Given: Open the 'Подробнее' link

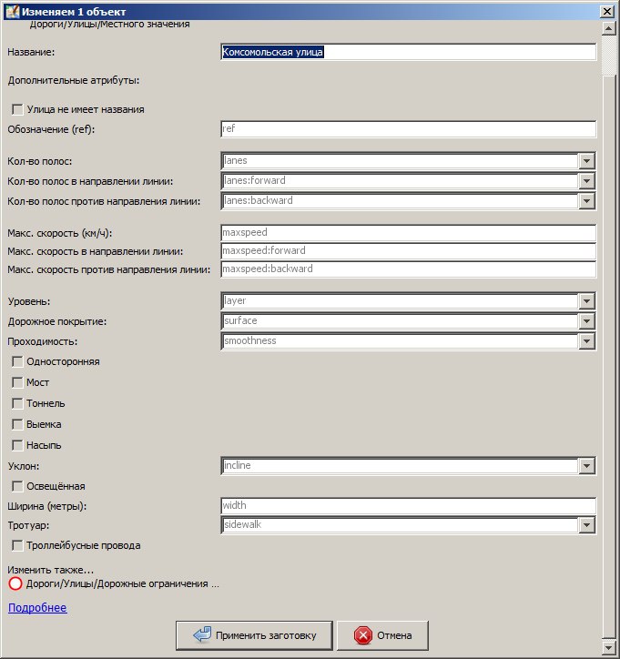Looking at the screenshot, I should (37, 608).
